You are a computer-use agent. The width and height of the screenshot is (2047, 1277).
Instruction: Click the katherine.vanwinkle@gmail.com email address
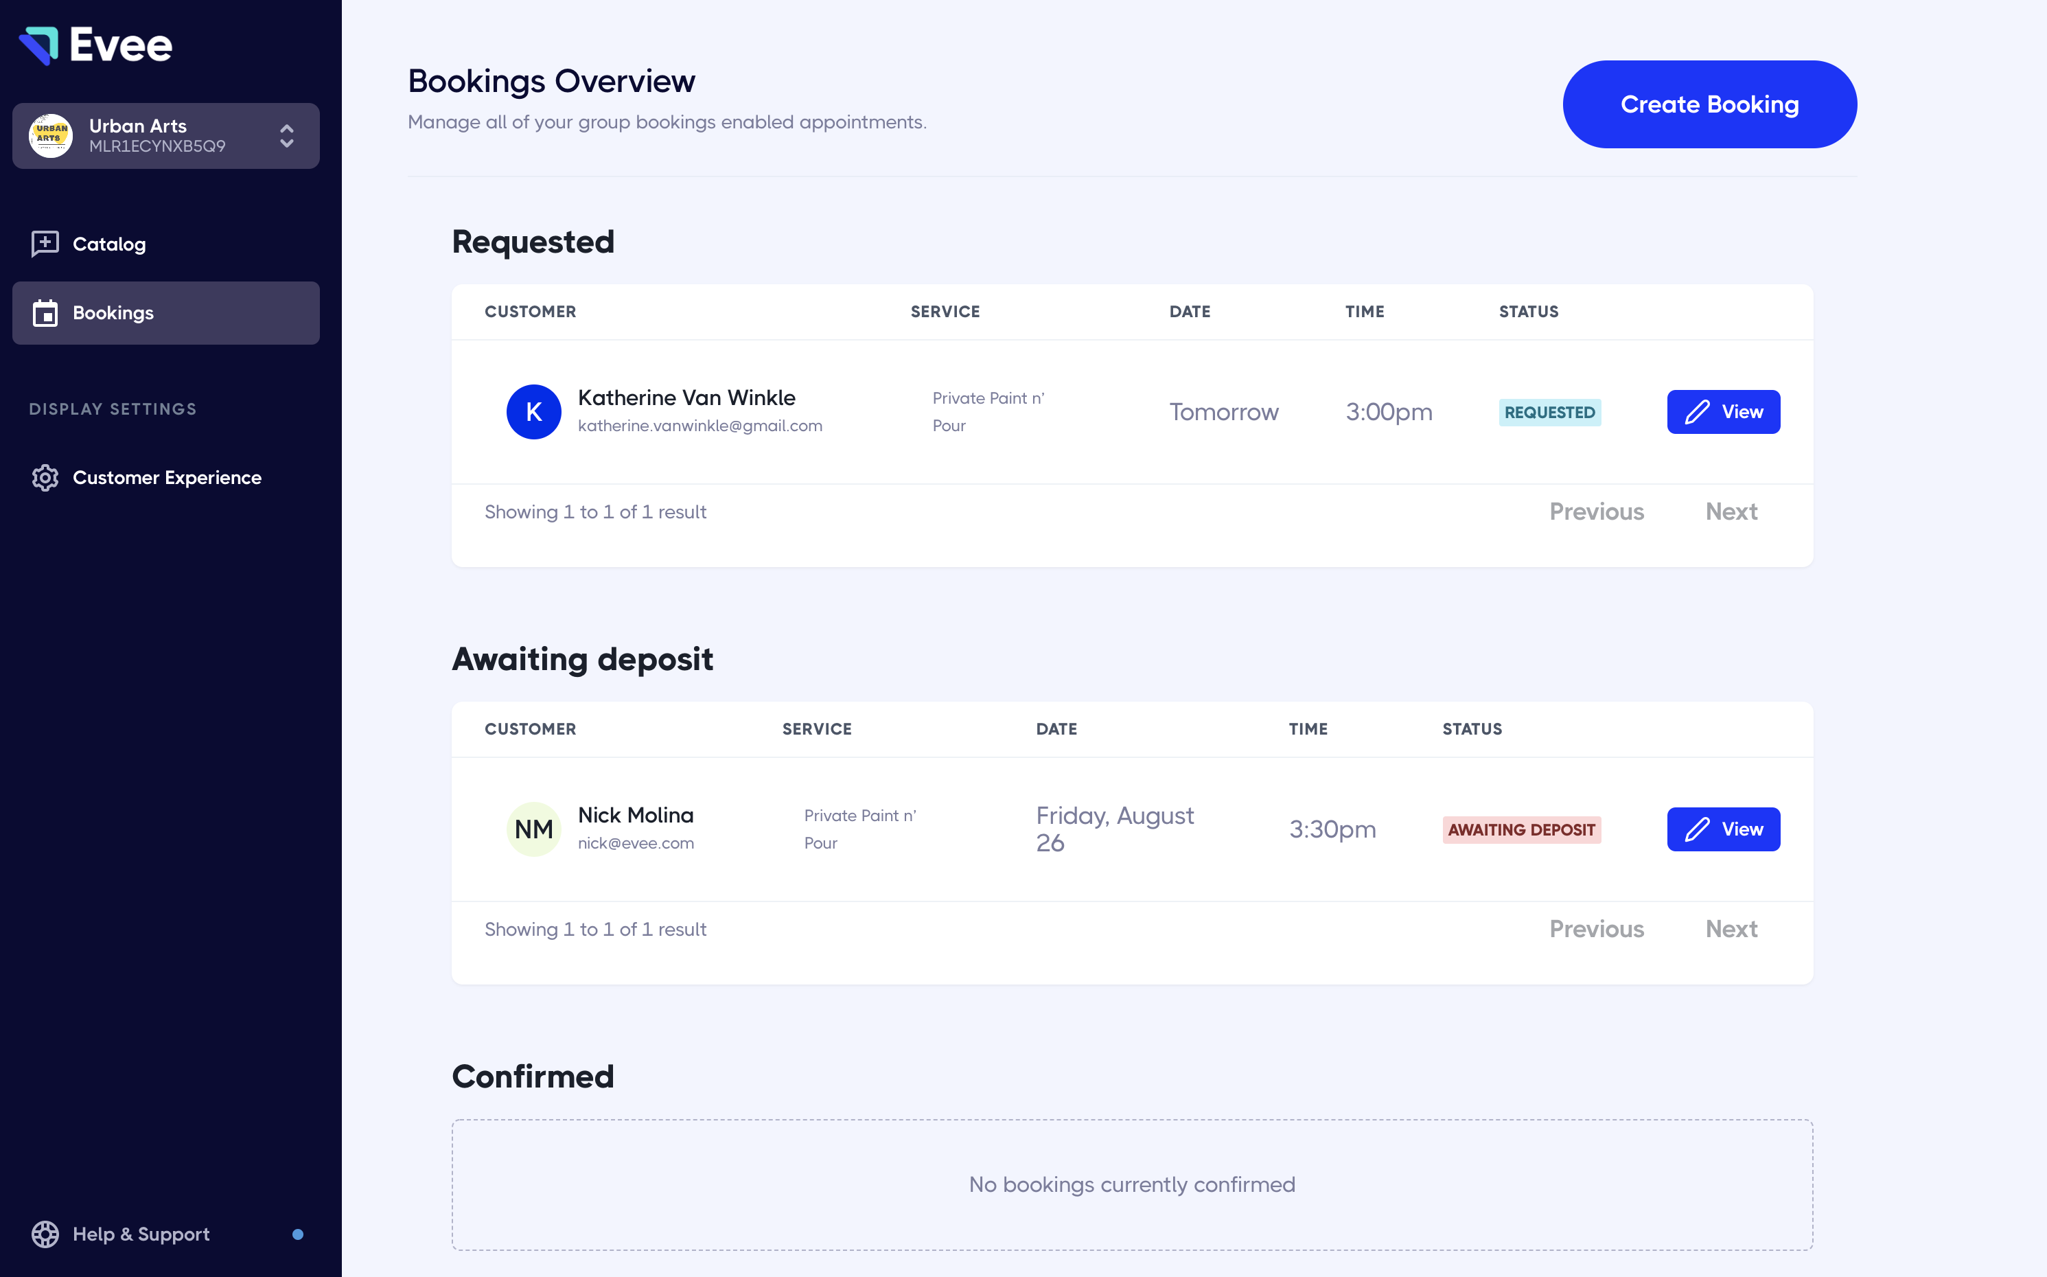[700, 426]
